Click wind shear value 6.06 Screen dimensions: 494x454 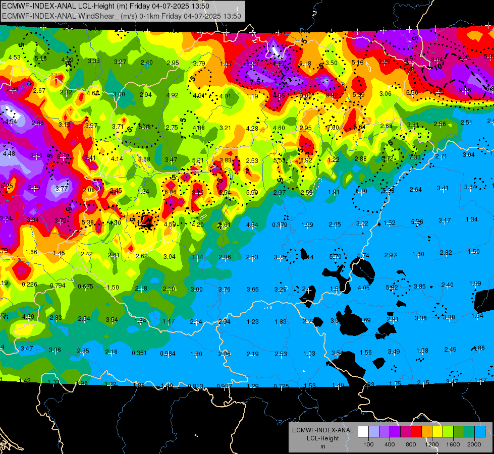171,192
